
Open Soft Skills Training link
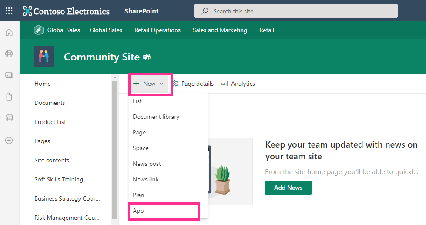click(x=59, y=179)
